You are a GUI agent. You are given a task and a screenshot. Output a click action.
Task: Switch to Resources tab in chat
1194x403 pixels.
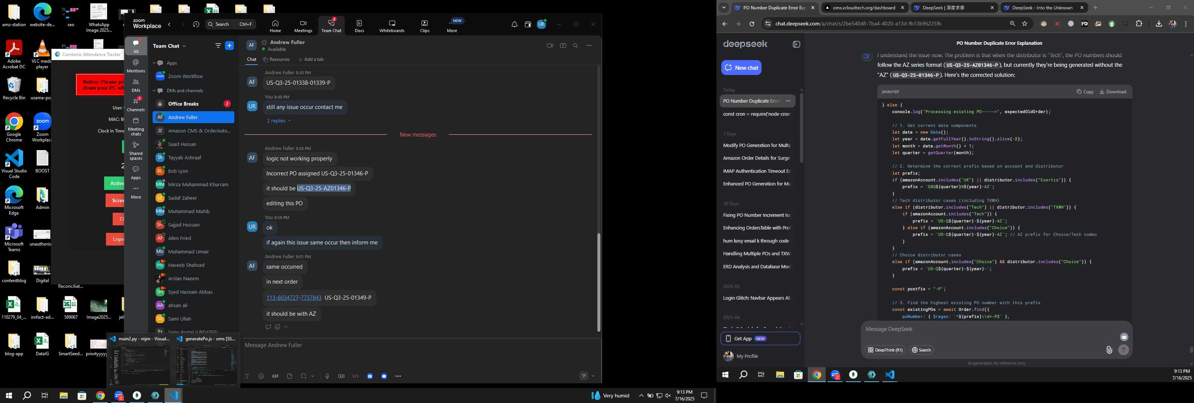coord(276,59)
